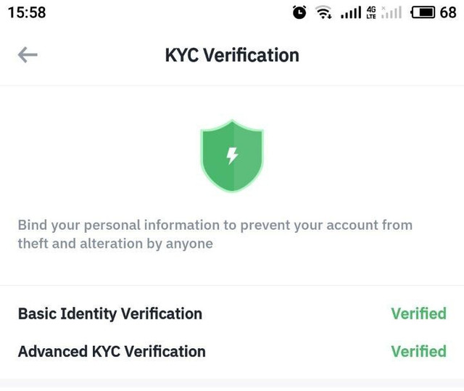Tap the battery icon in status bar
The image size is (464, 391).
coord(423,12)
